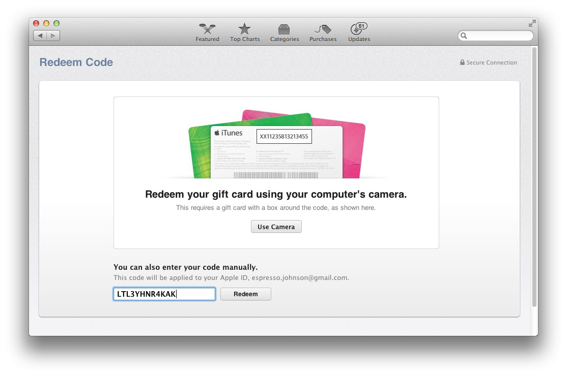Open the Purchases section
Image resolution: width=567 pixels, height=376 pixels.
pyautogui.click(x=323, y=33)
